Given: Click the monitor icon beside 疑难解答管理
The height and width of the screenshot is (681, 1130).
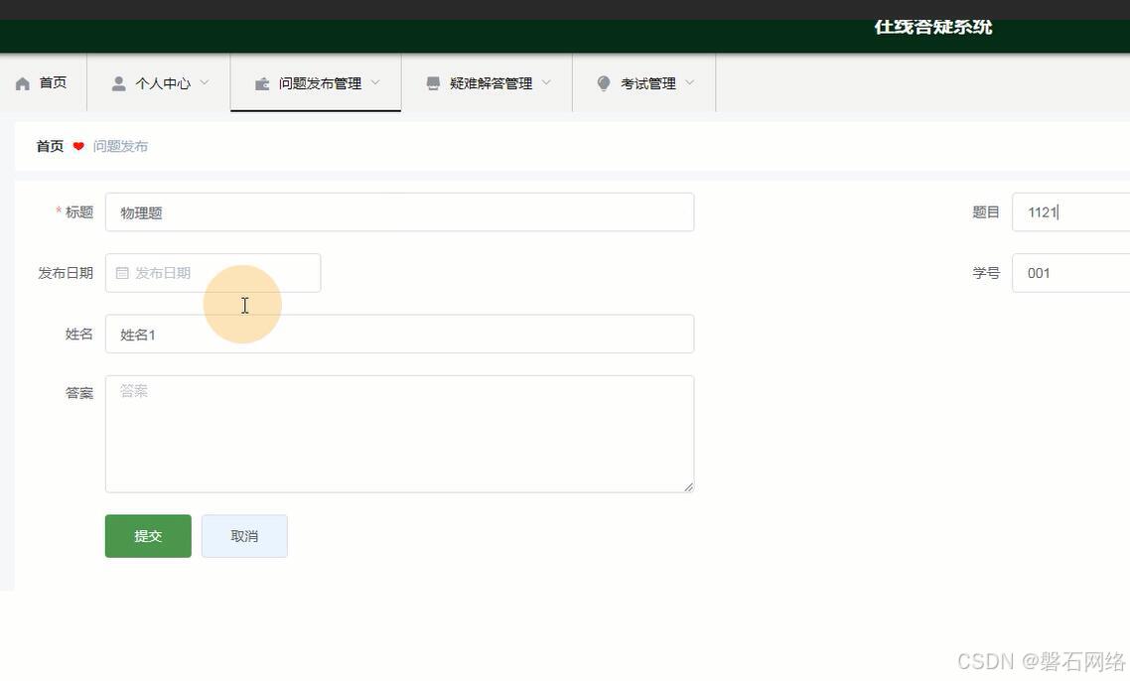Looking at the screenshot, I should [431, 82].
